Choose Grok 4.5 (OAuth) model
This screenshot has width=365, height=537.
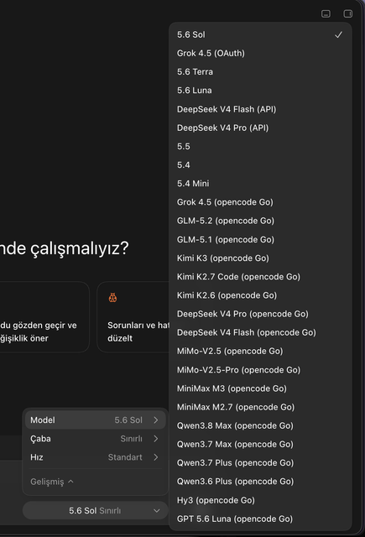(260, 53)
